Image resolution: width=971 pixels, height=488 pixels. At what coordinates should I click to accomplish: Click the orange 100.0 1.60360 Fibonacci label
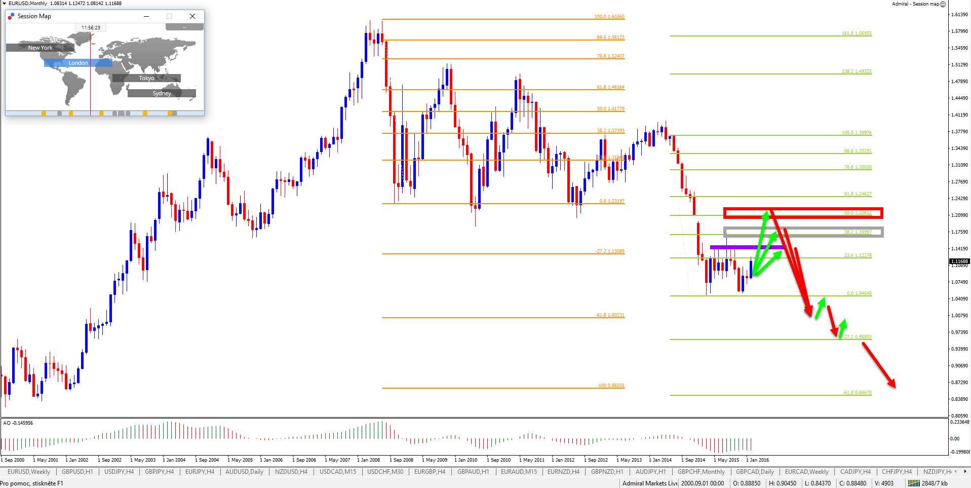609,17
